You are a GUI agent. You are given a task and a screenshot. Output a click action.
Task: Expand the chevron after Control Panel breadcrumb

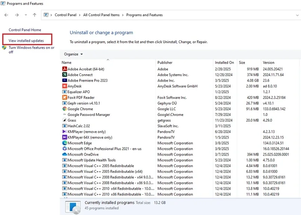click(80, 15)
